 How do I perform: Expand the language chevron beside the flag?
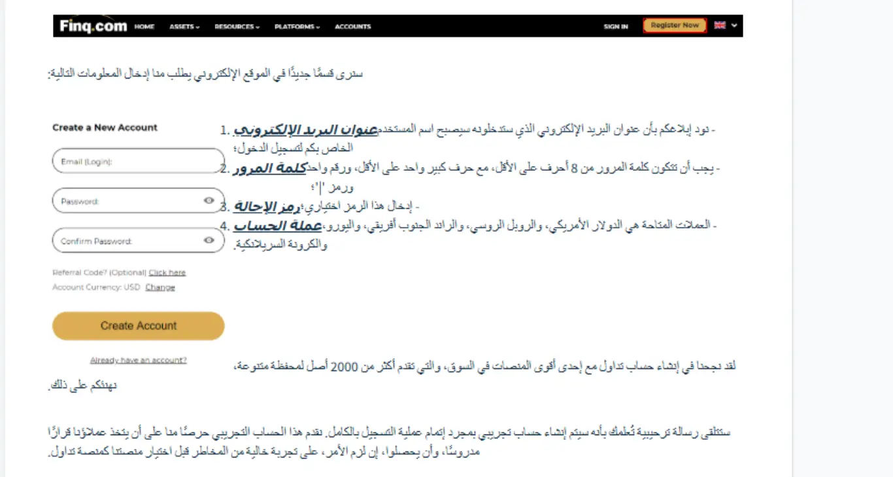coord(734,26)
